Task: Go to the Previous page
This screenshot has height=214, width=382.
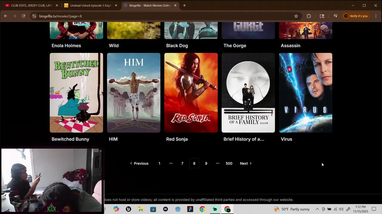Action: tap(139, 163)
